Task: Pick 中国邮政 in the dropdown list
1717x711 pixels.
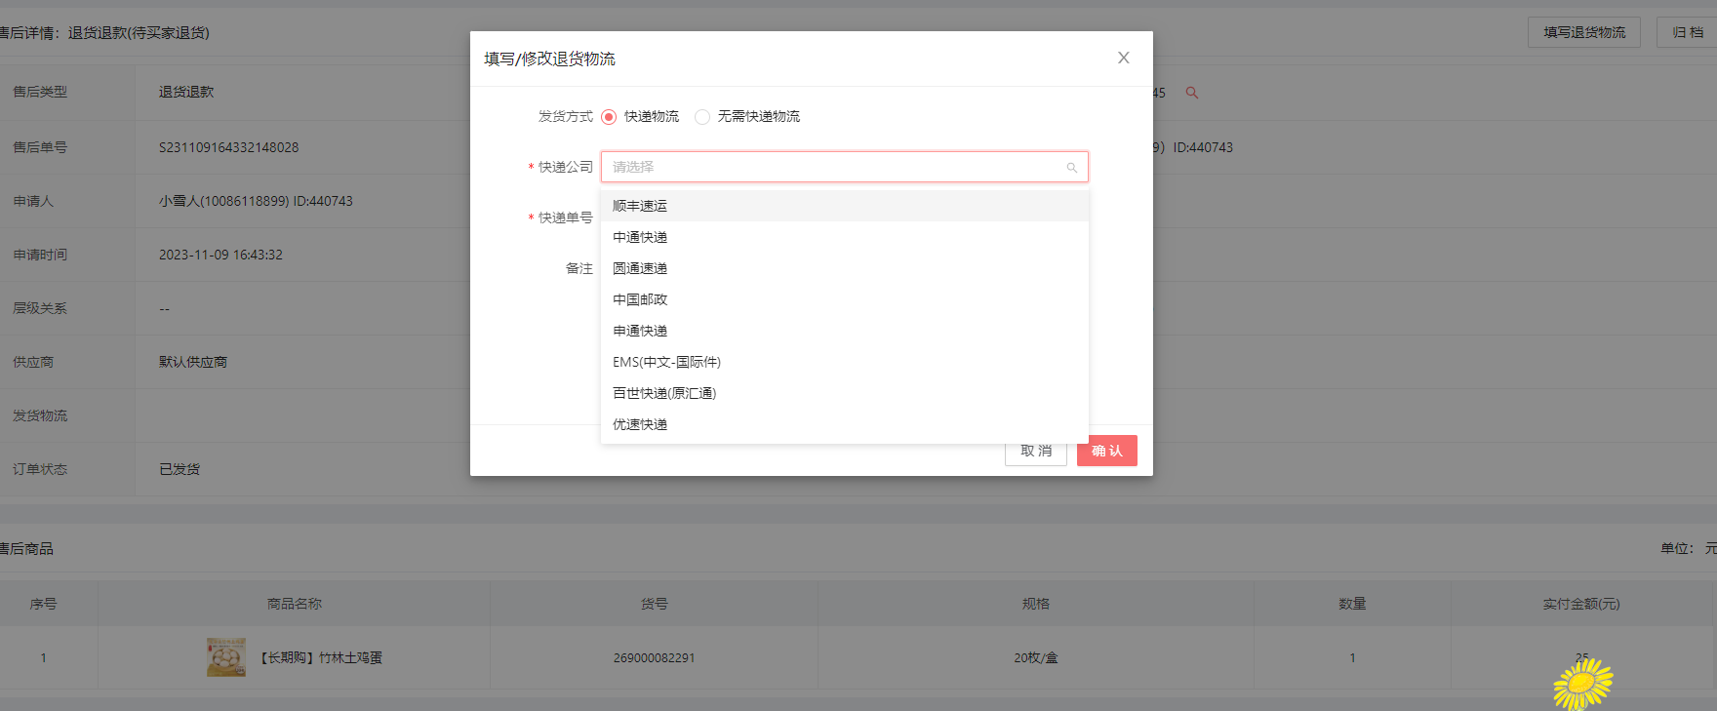Action: (640, 299)
